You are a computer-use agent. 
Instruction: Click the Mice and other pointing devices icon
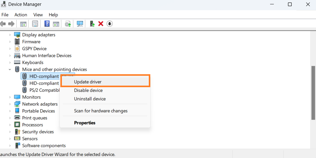[x=17, y=69]
